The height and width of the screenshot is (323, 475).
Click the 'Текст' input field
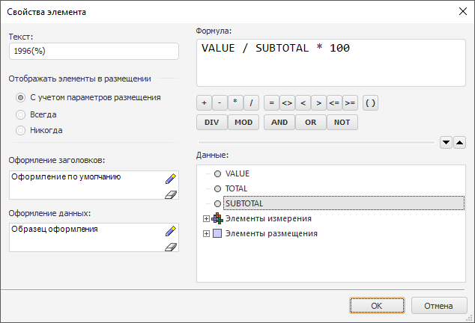(x=94, y=51)
